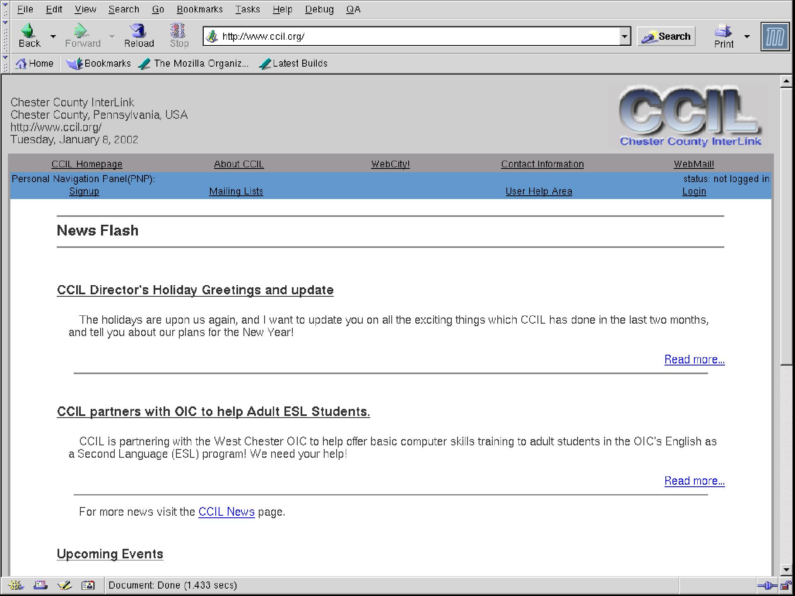Click the Print toolbar icon
Viewport: 795px width, 596px height.
click(x=723, y=36)
